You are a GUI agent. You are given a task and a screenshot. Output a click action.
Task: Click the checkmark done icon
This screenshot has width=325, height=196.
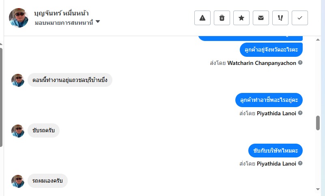pyautogui.click(x=300, y=18)
